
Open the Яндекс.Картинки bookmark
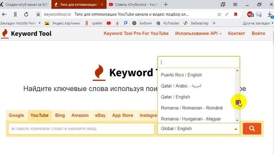click(x=63, y=23)
